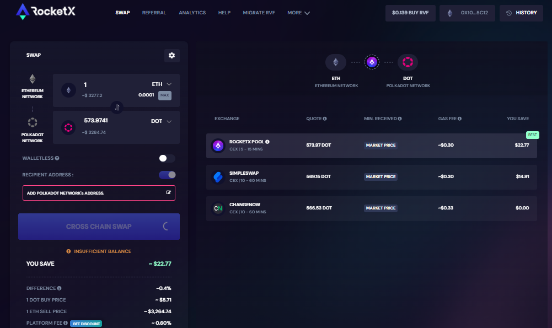Click ETH token icon in source field

click(x=68, y=90)
